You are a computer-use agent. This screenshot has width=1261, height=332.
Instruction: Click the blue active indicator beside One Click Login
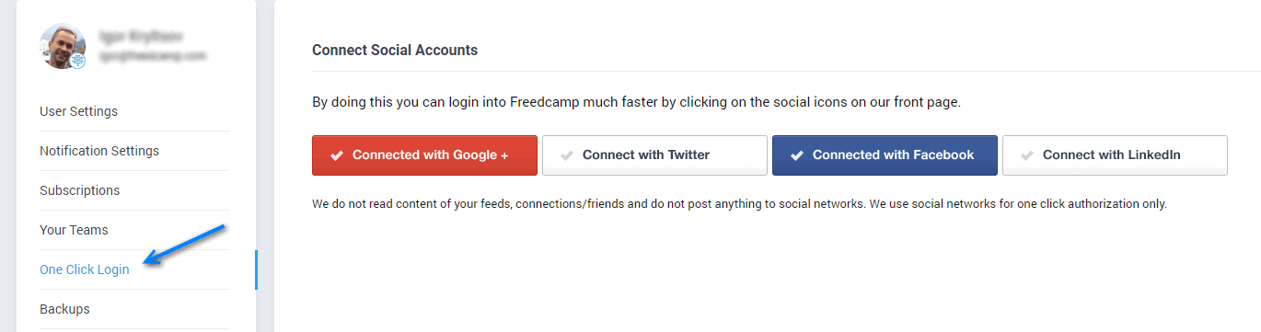pyautogui.click(x=256, y=269)
